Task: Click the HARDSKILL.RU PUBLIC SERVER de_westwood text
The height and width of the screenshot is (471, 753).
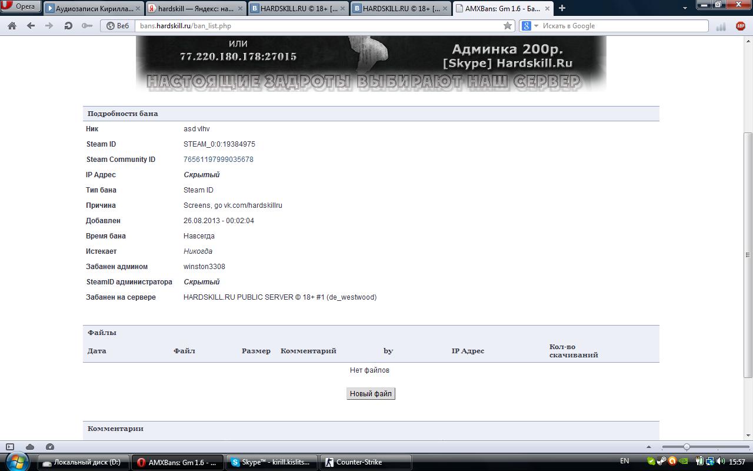Action: (280, 297)
